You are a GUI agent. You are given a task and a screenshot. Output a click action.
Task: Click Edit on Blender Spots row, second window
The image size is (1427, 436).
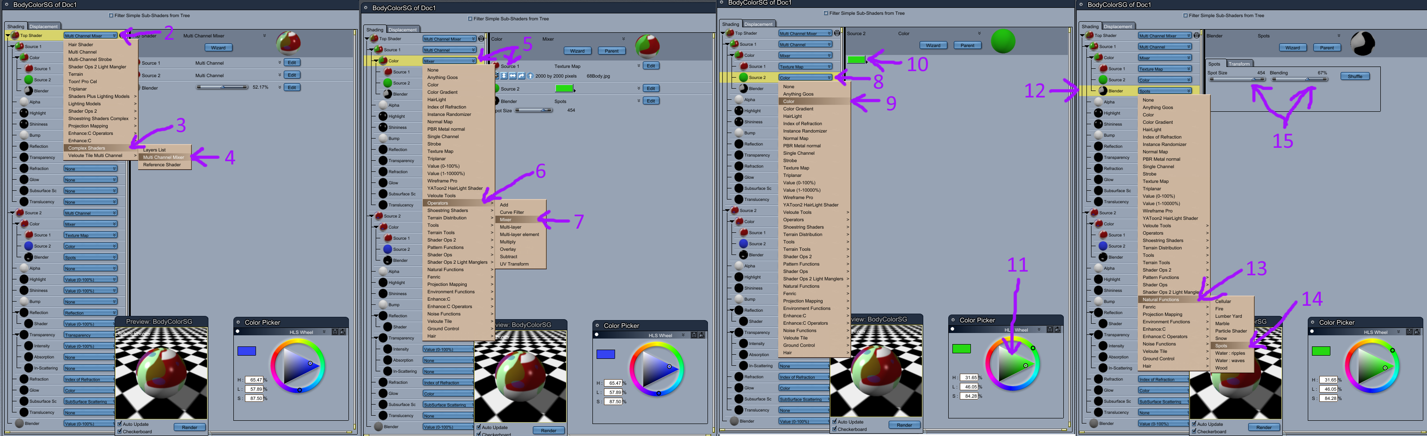pyautogui.click(x=651, y=101)
